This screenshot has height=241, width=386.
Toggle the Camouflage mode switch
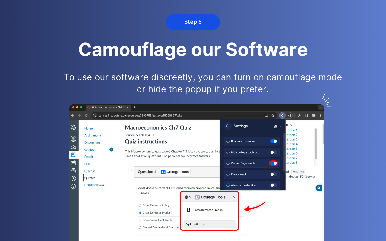coord(274,163)
